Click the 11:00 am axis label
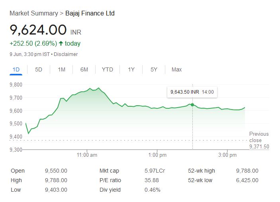The image size is (280, 202). tap(87, 155)
